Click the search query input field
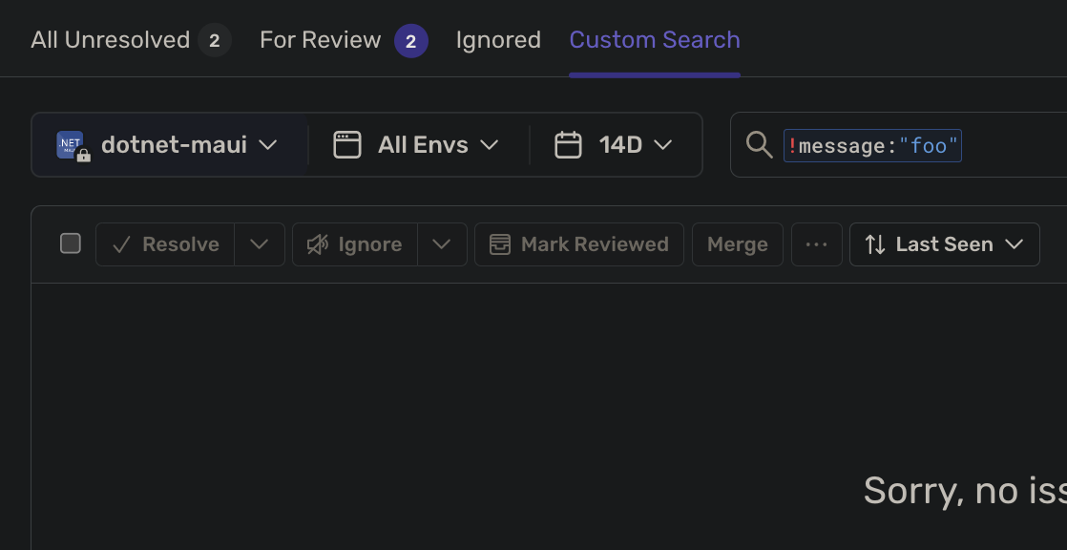Screen dimensions: 1067x550 click(873, 145)
